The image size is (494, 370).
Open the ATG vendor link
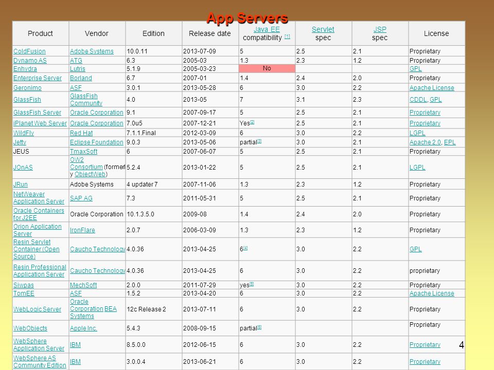(x=76, y=61)
